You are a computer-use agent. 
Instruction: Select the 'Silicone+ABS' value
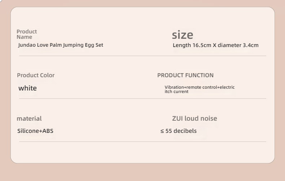tap(35, 131)
